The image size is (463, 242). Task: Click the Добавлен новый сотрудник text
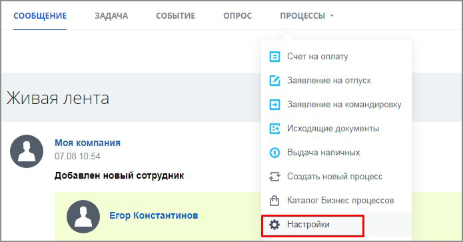(119, 175)
